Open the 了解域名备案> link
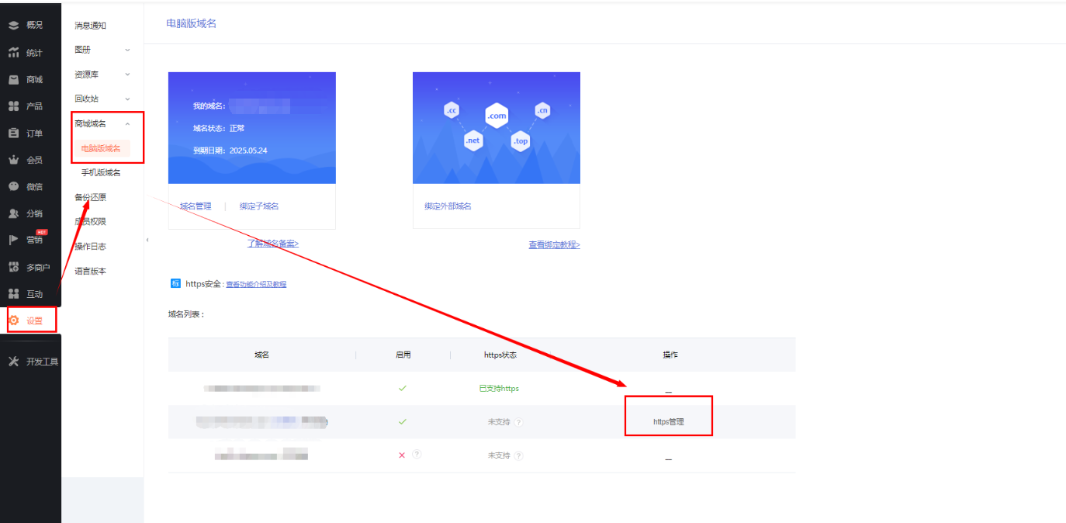This screenshot has width=1066, height=523. [x=273, y=244]
